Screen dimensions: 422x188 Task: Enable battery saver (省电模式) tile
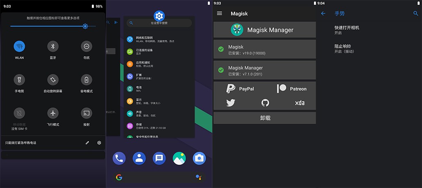(x=86, y=80)
